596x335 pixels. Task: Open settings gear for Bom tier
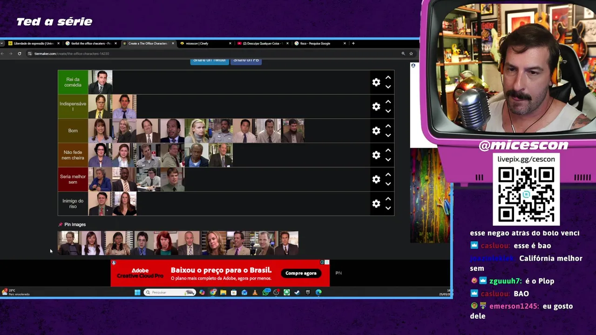[x=376, y=131]
